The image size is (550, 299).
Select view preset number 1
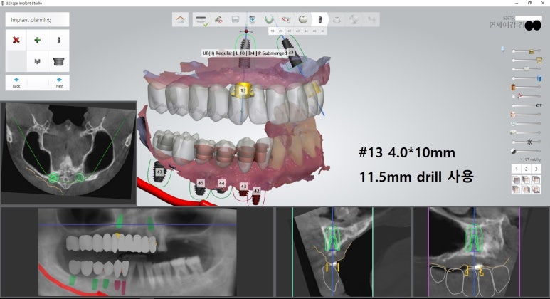(x=515, y=169)
